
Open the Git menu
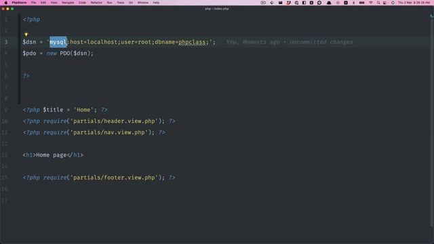tap(131, 3)
